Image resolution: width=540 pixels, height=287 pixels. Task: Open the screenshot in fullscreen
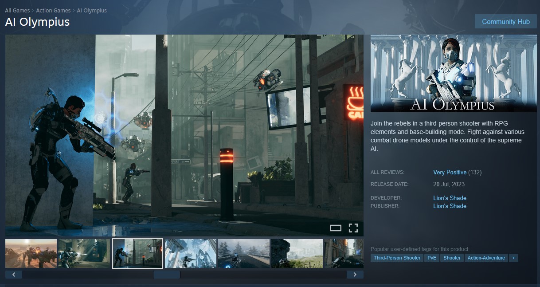(x=353, y=228)
